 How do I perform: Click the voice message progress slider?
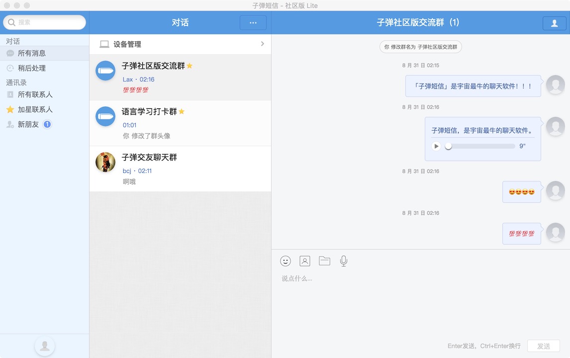(x=480, y=146)
